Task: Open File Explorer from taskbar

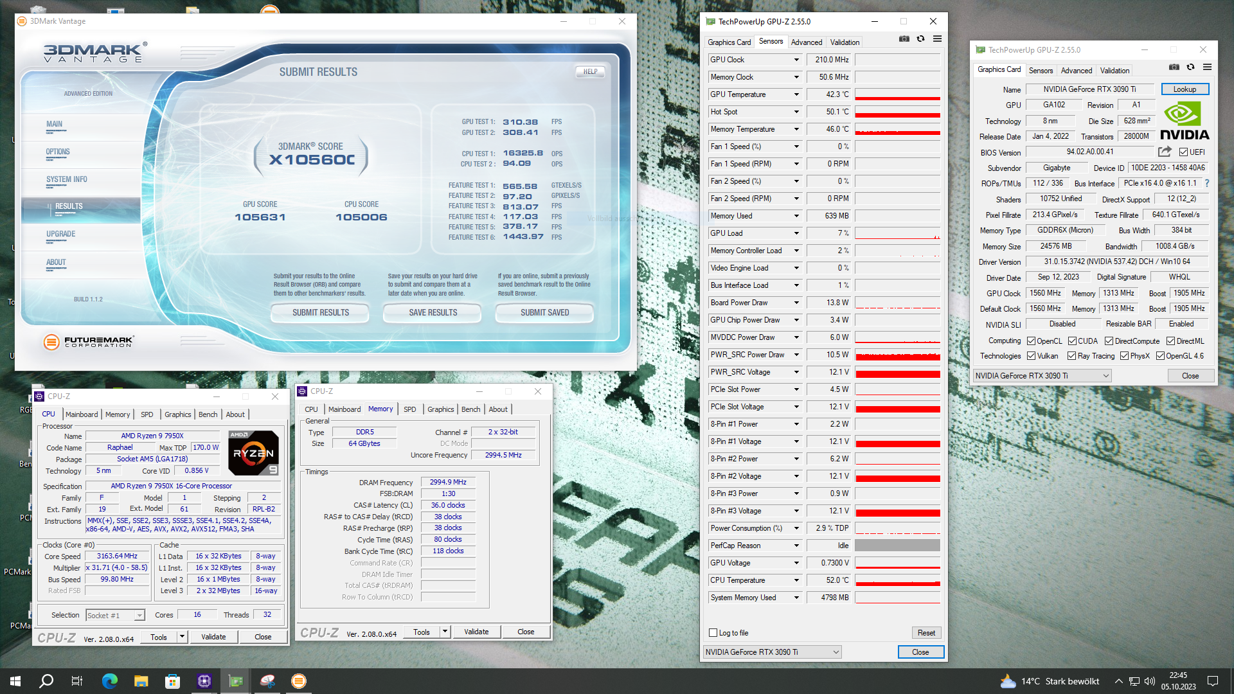Action: point(141,681)
